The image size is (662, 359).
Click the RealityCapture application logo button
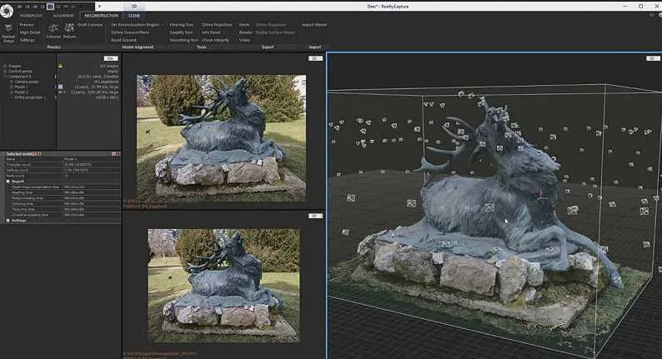click(7, 11)
